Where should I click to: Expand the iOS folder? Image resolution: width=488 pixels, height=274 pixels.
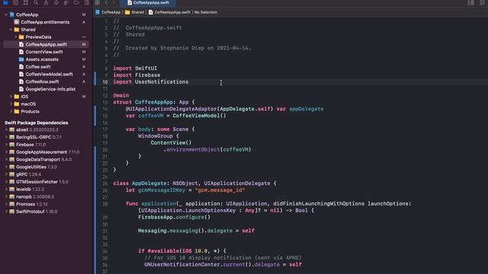[x=11, y=97]
